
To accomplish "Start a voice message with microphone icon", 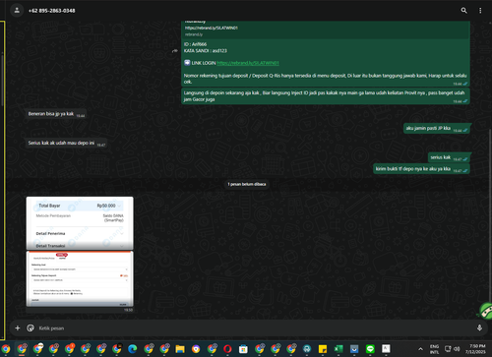I will 479,327.
